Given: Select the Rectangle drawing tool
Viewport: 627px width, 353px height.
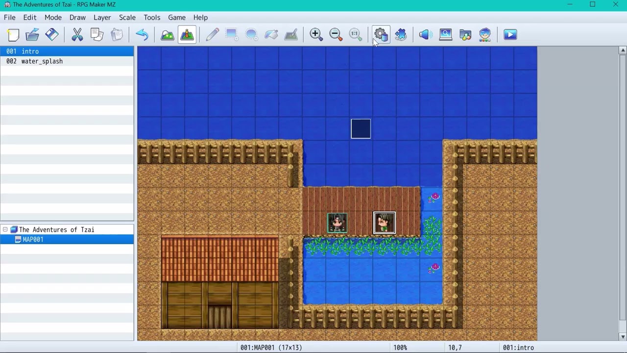Looking at the screenshot, I should pos(232,35).
